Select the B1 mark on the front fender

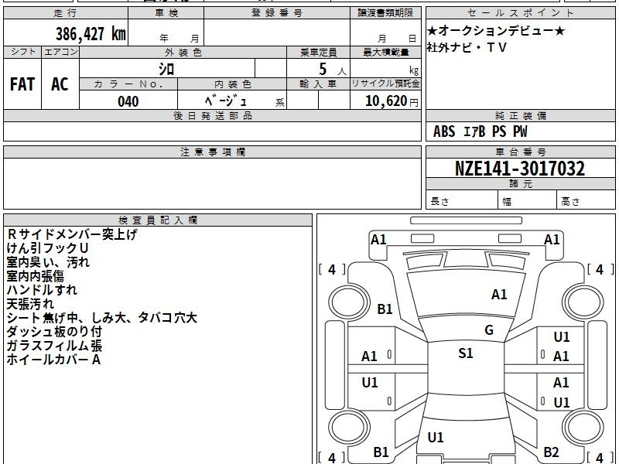click(385, 309)
